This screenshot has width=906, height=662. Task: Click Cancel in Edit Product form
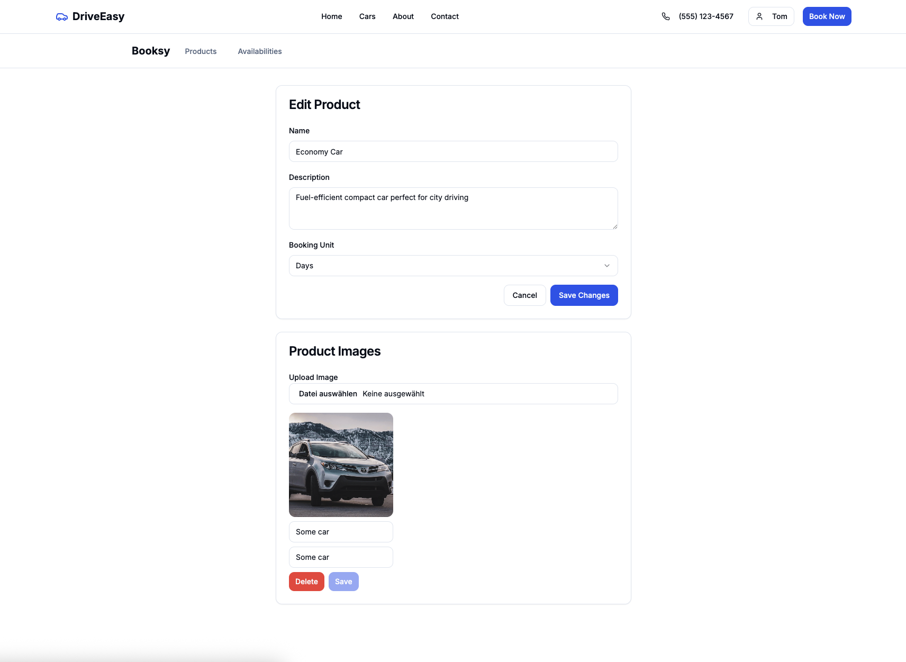pos(525,295)
